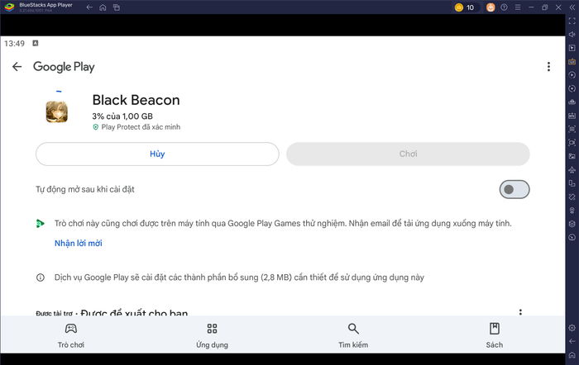Toggle the lock cursor icon in sidebar
The height and width of the screenshot is (365, 579).
coord(572,48)
